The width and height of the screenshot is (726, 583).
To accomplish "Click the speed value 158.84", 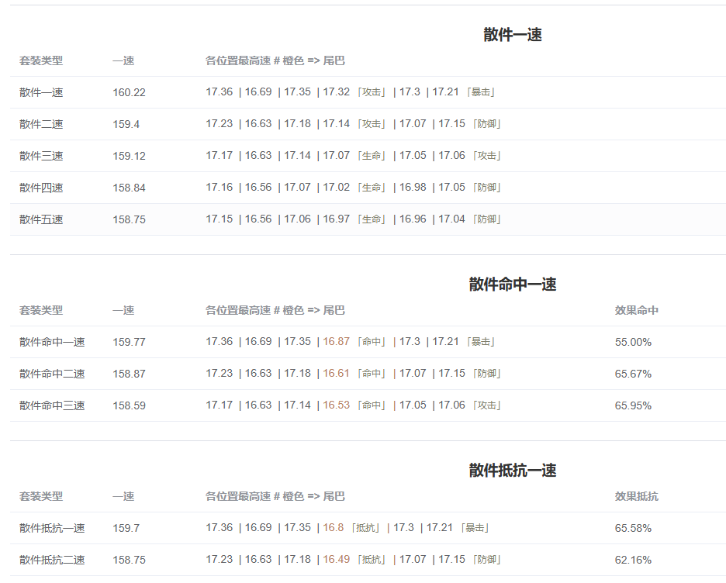I will (x=130, y=188).
